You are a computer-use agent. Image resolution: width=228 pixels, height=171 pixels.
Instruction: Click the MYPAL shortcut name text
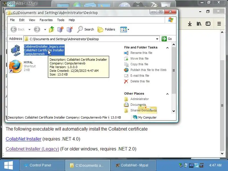point(28,62)
